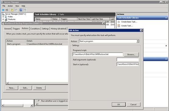The image size is (169, 111).
Task: Click right arrow of console tree scrollbar
Action: click(x=32, y=105)
